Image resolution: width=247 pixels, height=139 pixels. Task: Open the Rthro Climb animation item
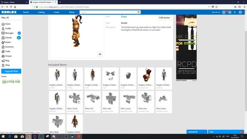click(74, 102)
